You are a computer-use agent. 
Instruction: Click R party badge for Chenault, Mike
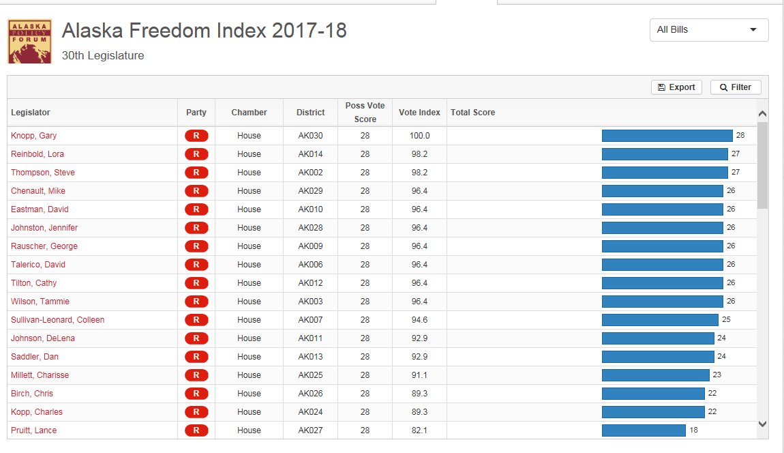tap(196, 191)
